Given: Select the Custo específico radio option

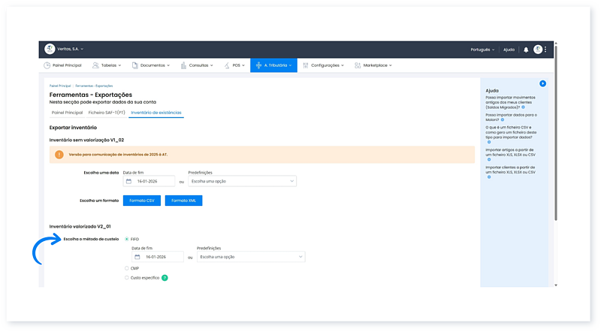Looking at the screenshot, I should (x=126, y=278).
